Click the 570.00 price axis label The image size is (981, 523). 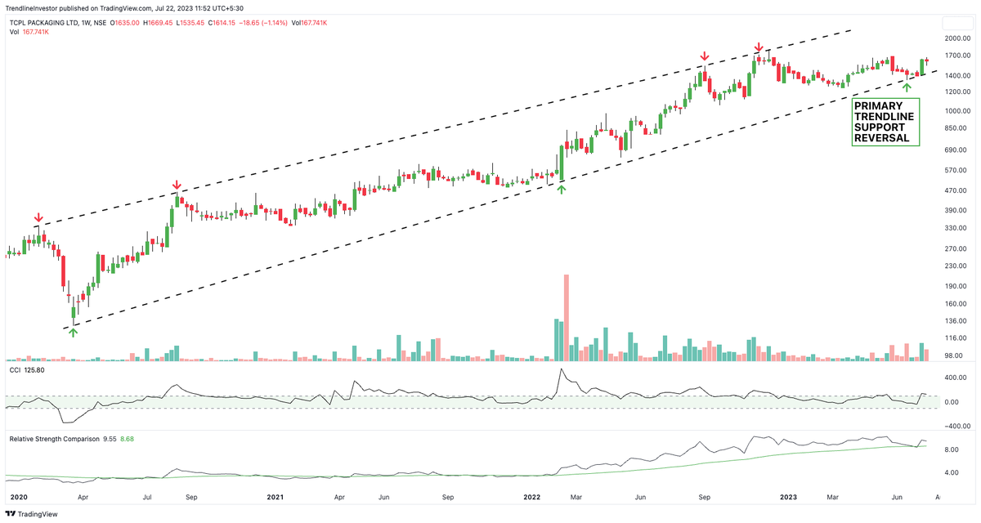[956, 170]
